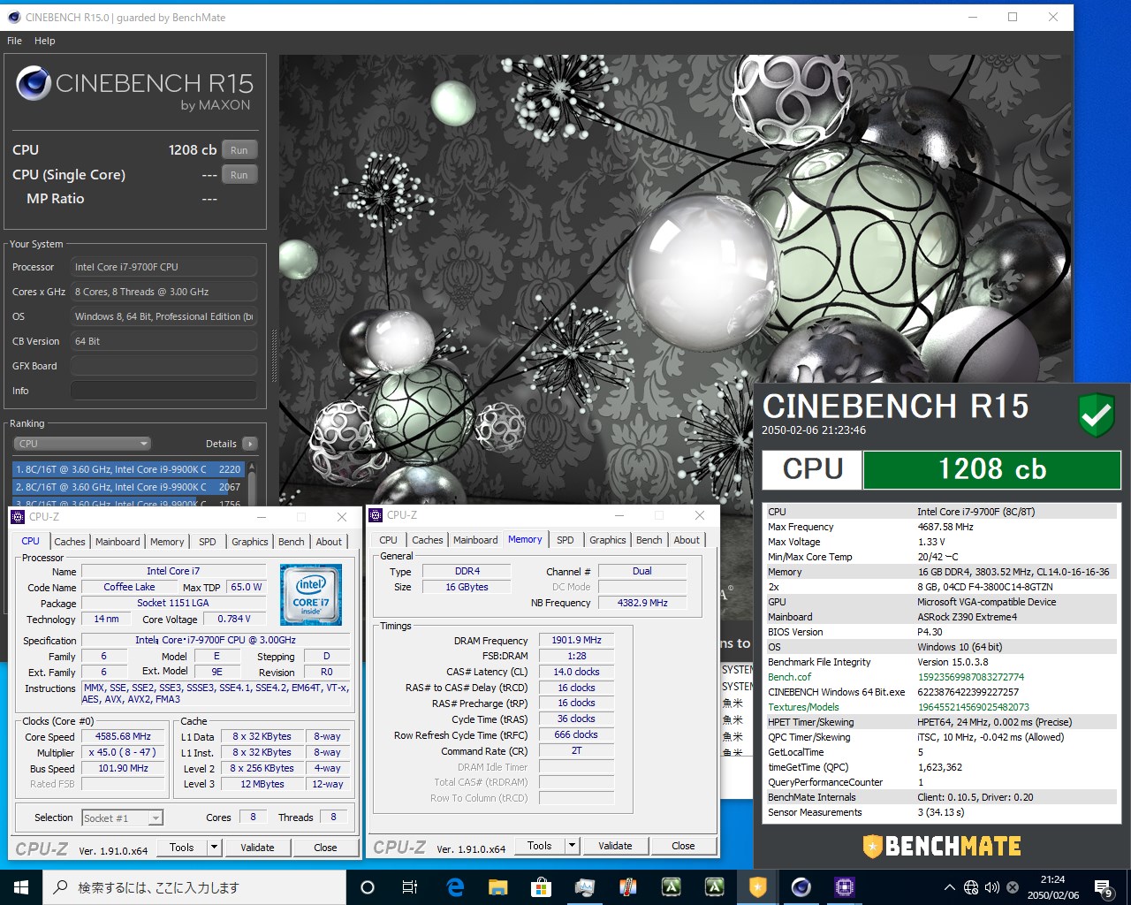Click Tools button in left CPU-Z window
The width and height of the screenshot is (1131, 905).
182,848
